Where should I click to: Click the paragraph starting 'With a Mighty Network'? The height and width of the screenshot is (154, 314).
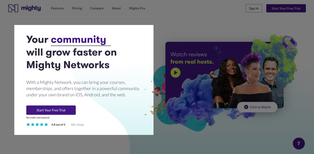[x=83, y=88]
